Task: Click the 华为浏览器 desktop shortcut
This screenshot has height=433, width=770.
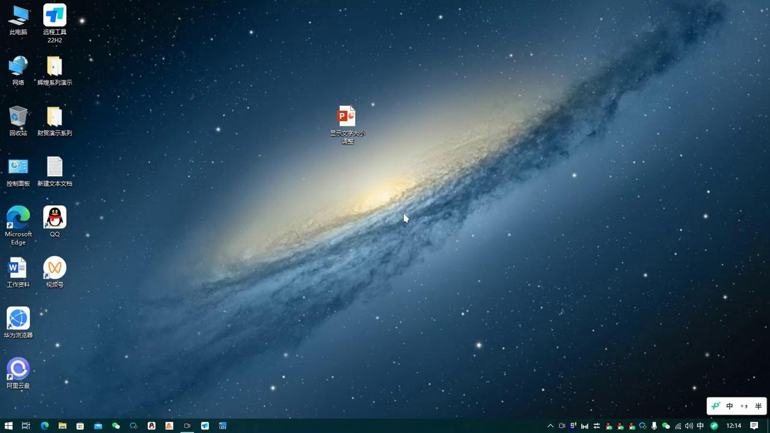Action: coord(18,319)
